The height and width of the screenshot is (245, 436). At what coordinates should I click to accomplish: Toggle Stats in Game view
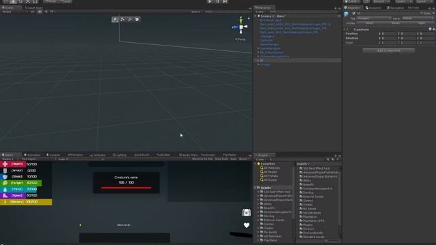(234, 159)
